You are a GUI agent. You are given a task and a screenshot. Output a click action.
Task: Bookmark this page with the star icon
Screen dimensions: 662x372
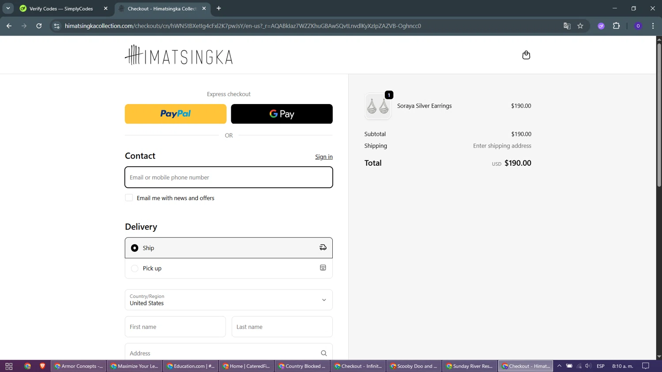point(580,26)
